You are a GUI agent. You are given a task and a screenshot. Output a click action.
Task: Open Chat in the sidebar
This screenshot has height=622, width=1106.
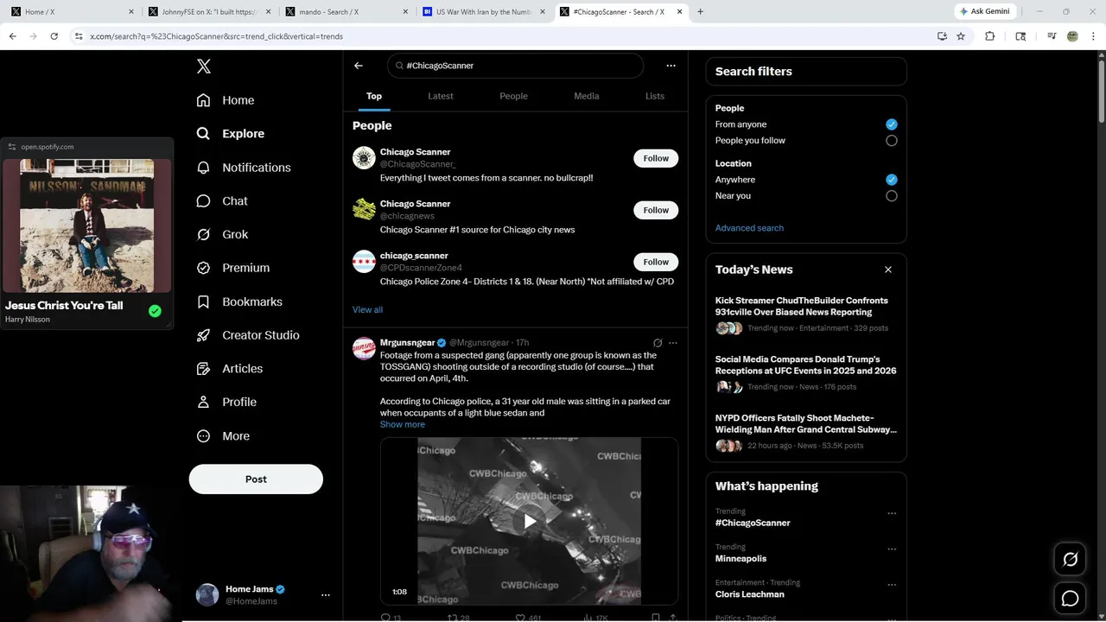[x=222, y=200]
